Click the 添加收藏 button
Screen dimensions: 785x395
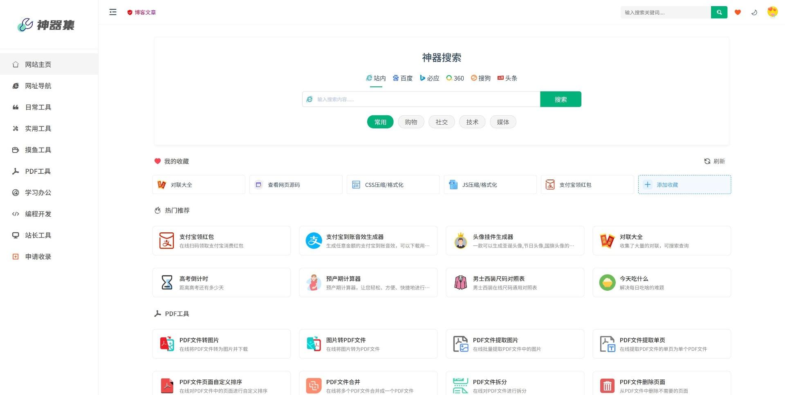pyautogui.click(x=684, y=185)
